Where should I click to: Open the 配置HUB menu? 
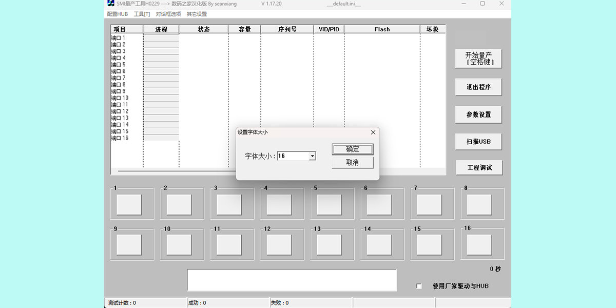pos(117,14)
